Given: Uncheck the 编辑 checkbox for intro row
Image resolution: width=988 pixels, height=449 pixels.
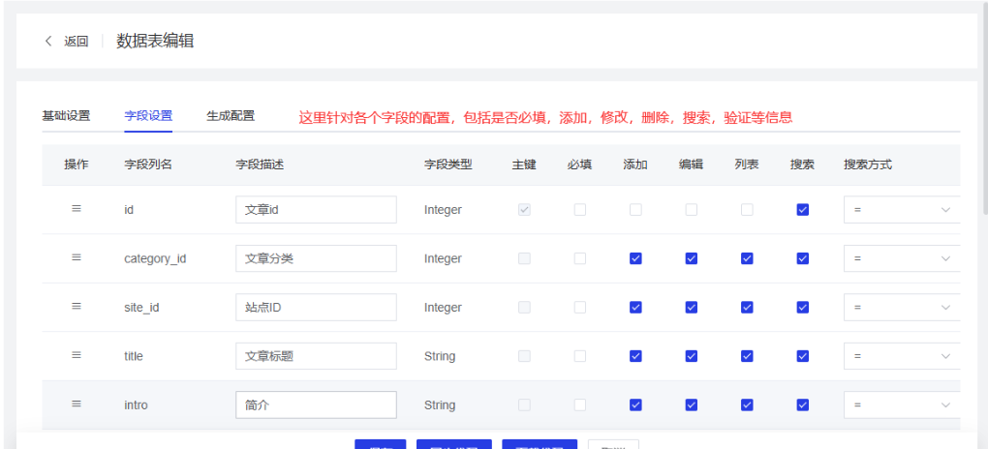Looking at the screenshot, I should point(692,404).
